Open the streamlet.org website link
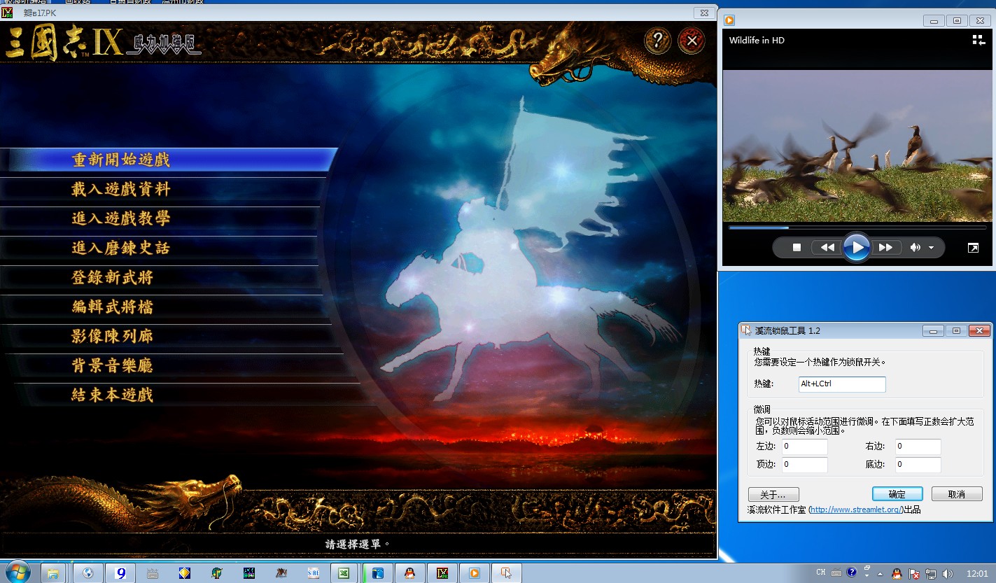 [x=855, y=510]
